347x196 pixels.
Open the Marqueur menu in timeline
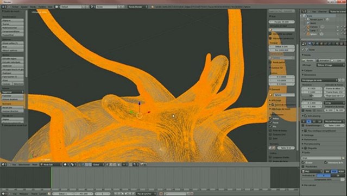[x=24, y=194]
